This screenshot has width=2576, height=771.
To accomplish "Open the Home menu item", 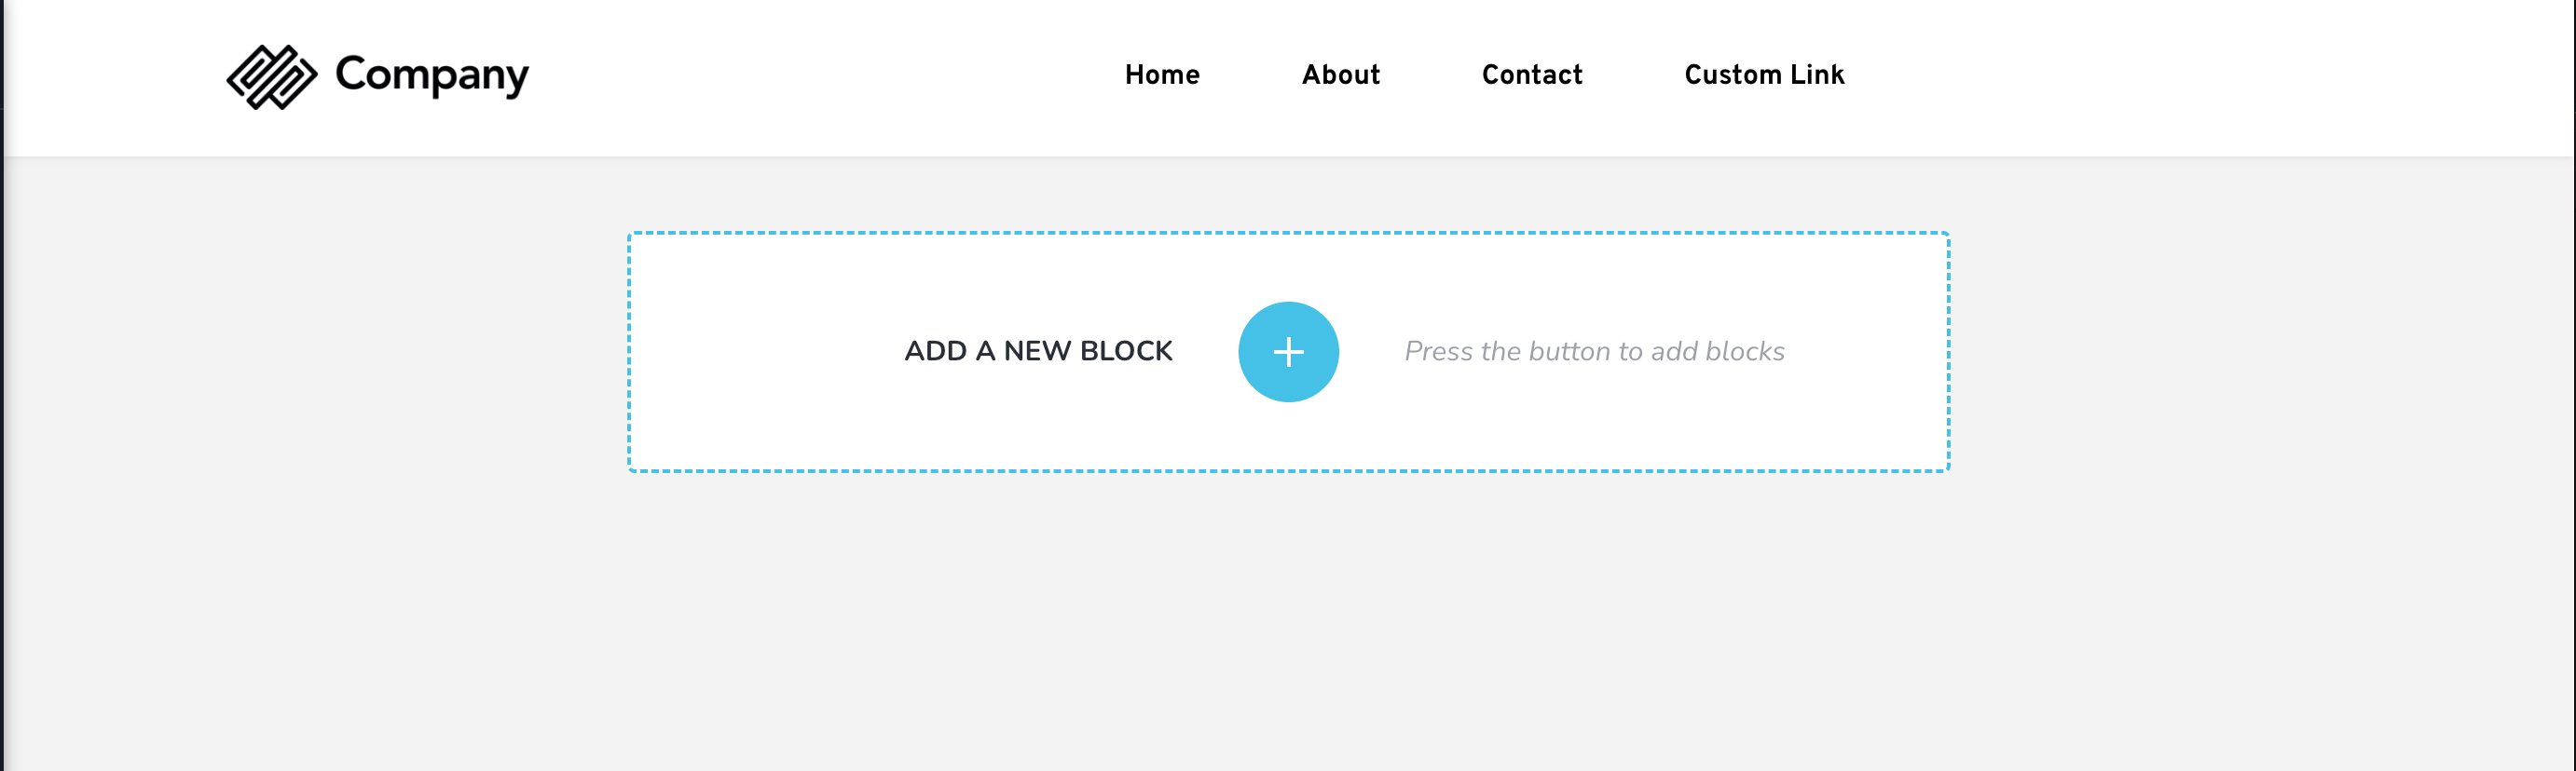I will (1161, 74).
